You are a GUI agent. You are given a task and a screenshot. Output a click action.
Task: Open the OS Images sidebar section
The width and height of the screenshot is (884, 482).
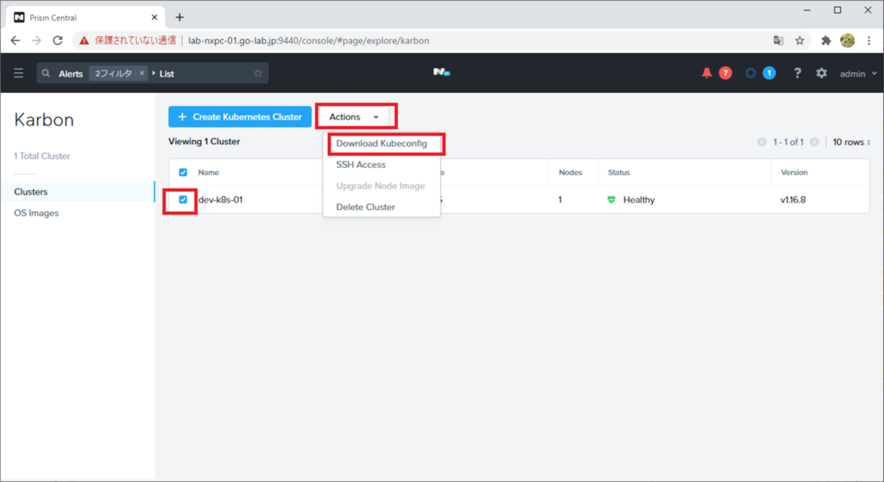(37, 213)
